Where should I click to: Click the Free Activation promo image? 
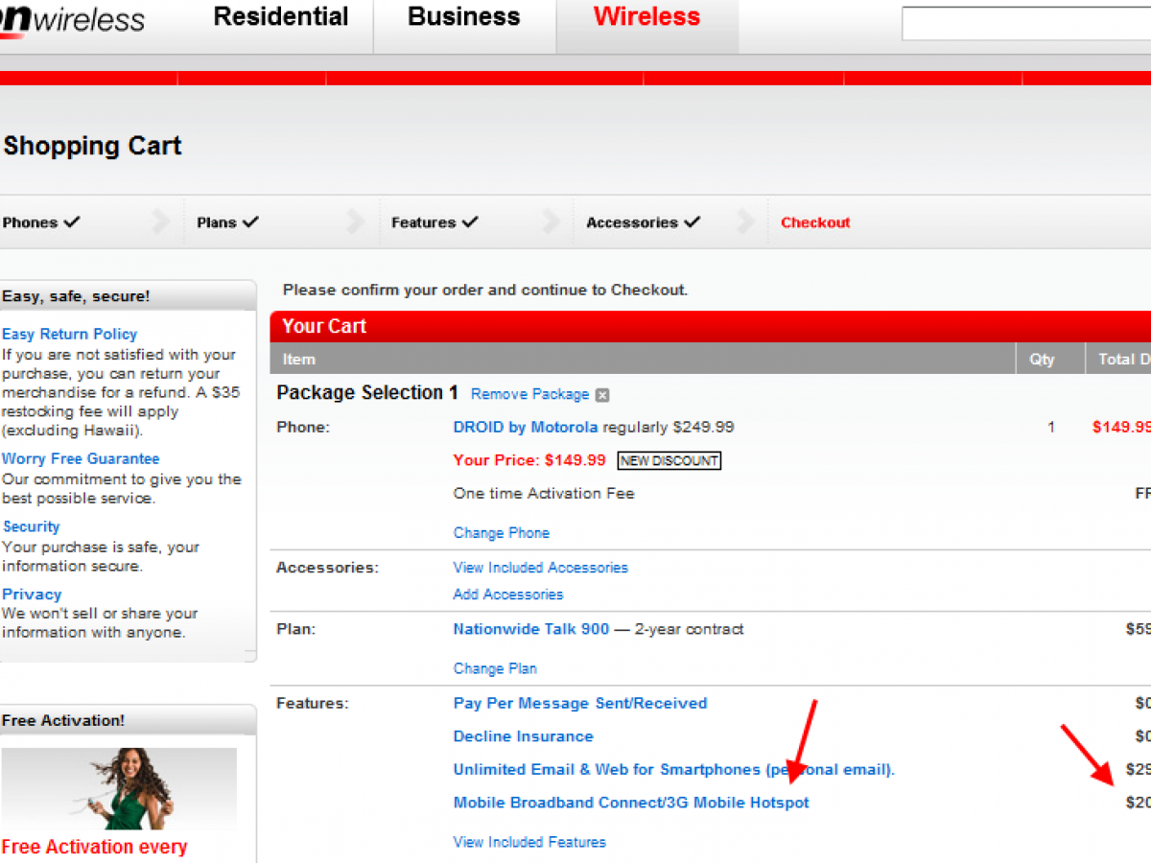coord(119,788)
